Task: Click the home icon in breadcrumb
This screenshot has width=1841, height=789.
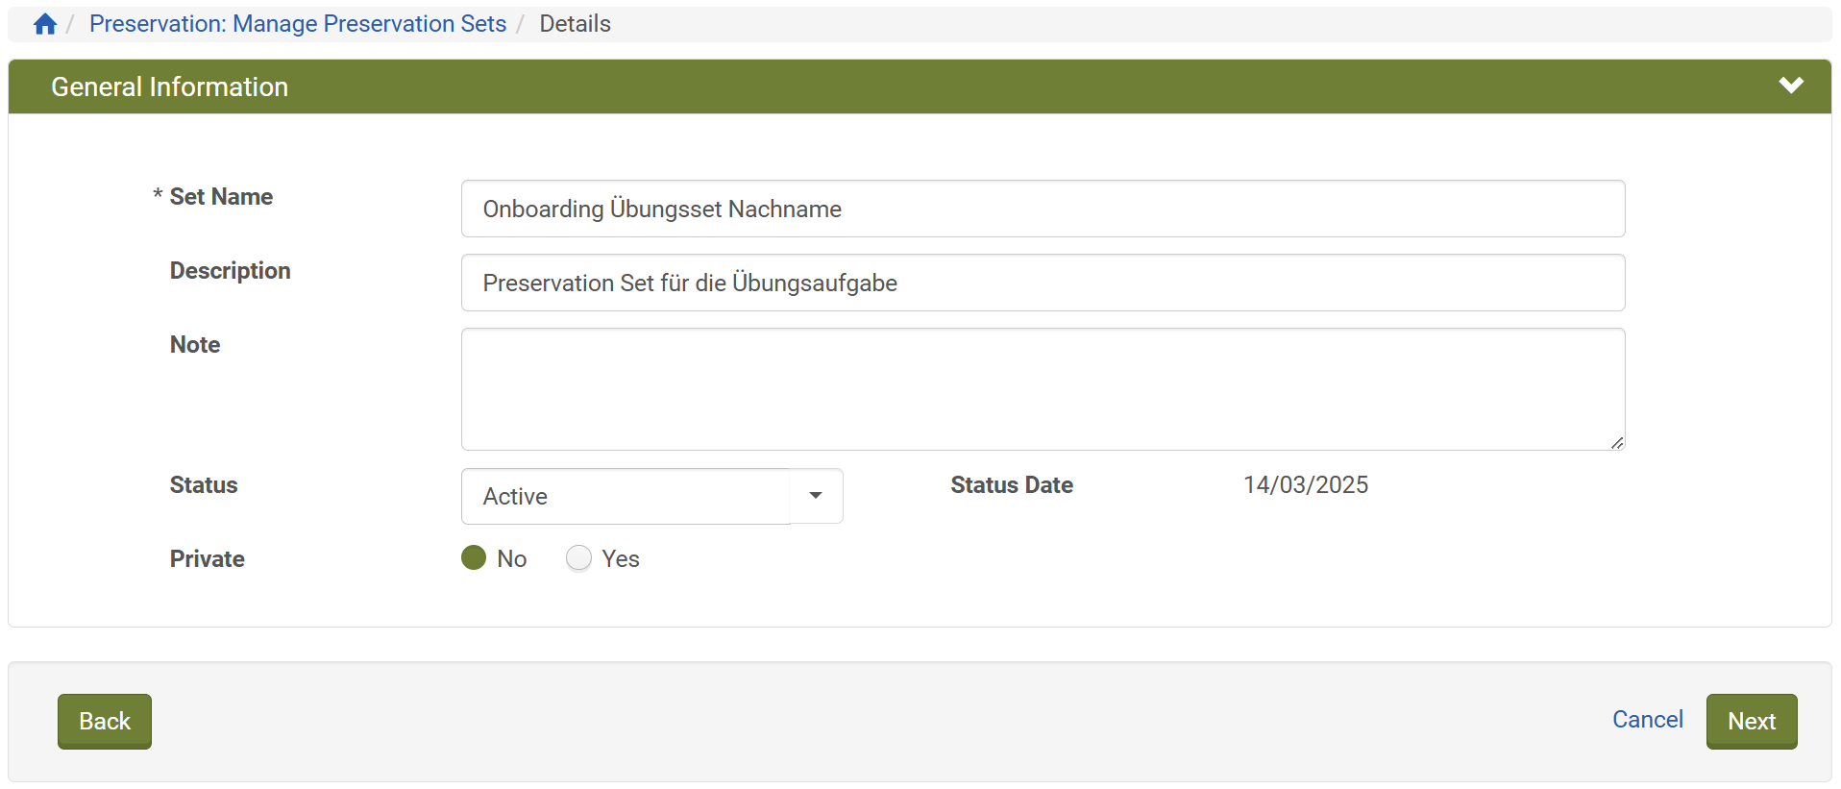Action: [45, 24]
